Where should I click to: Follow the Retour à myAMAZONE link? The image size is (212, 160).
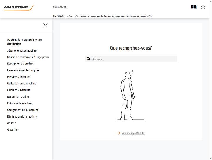pyautogui.click(x=133, y=133)
